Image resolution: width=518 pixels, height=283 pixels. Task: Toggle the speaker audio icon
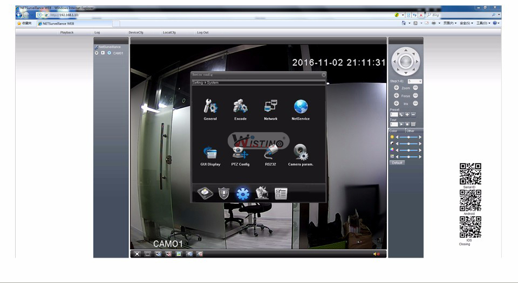point(376,254)
